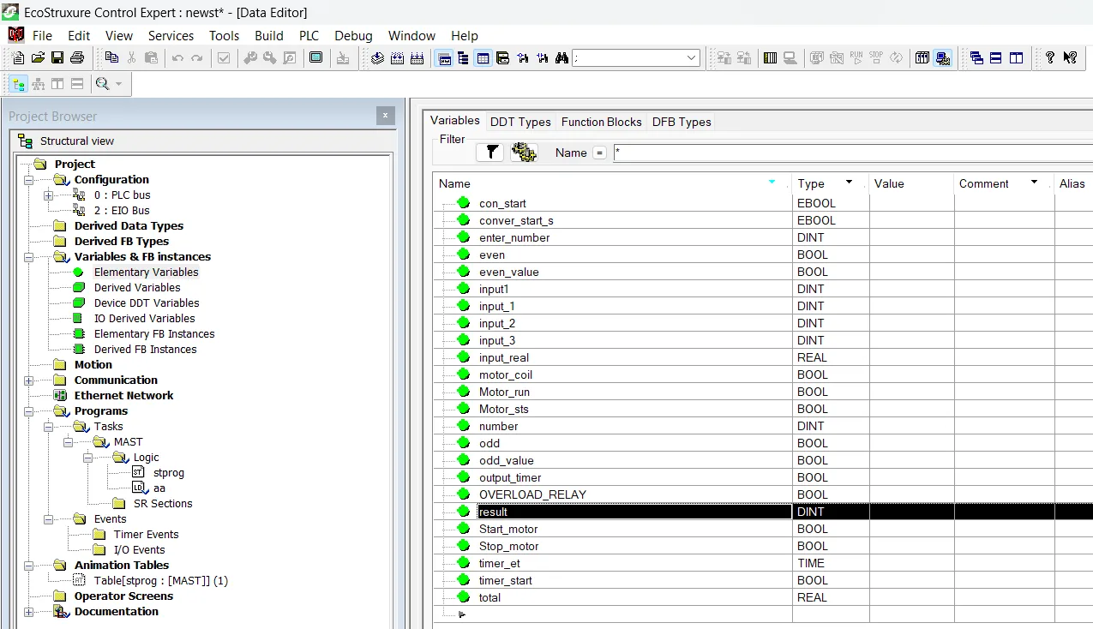Click the filter settings gear icon
Viewport: 1093px width, 629px height.
[523, 153]
